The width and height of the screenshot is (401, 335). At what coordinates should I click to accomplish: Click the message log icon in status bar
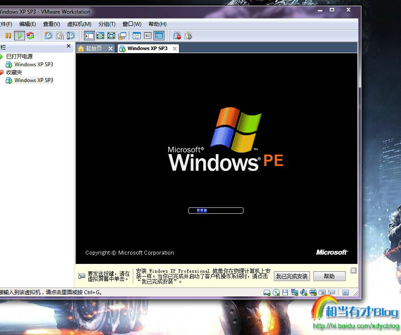coord(346,292)
